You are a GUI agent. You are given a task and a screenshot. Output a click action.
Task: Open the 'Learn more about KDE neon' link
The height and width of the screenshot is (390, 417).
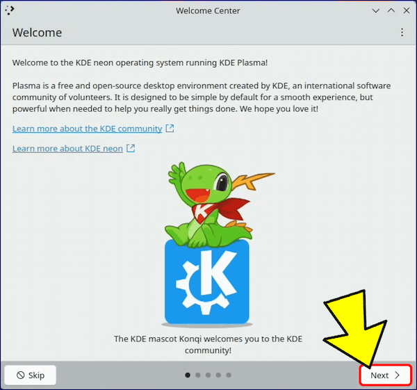coord(67,149)
